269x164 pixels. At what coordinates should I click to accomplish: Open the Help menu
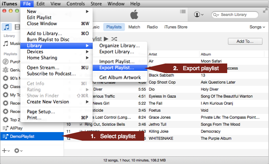[135, 4]
